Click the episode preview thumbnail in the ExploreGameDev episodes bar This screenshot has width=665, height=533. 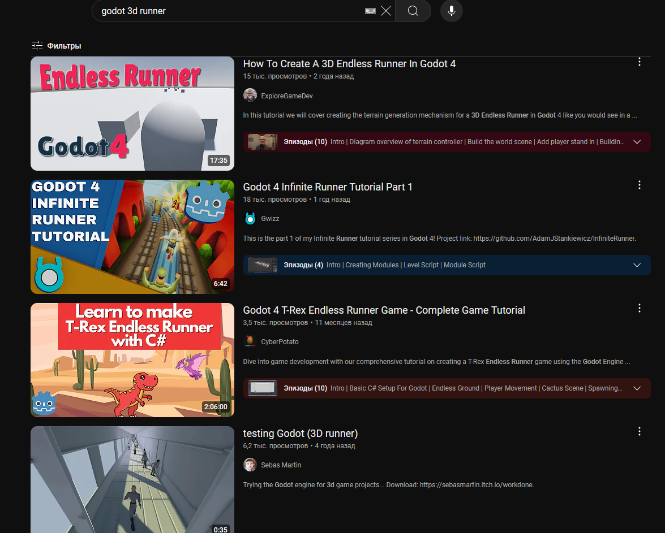263,142
